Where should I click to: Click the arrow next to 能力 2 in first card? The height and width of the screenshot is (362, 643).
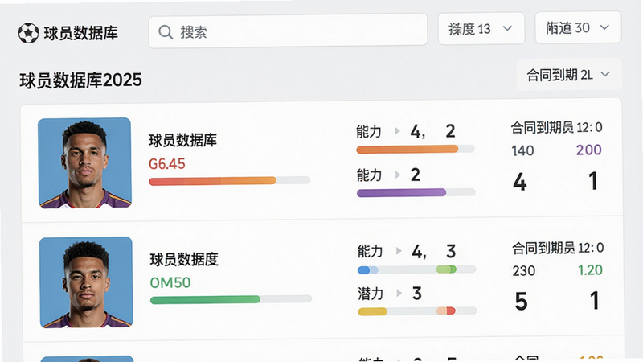click(x=397, y=175)
